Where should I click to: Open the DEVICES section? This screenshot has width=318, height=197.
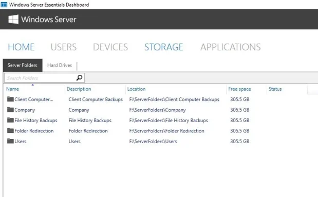(110, 47)
